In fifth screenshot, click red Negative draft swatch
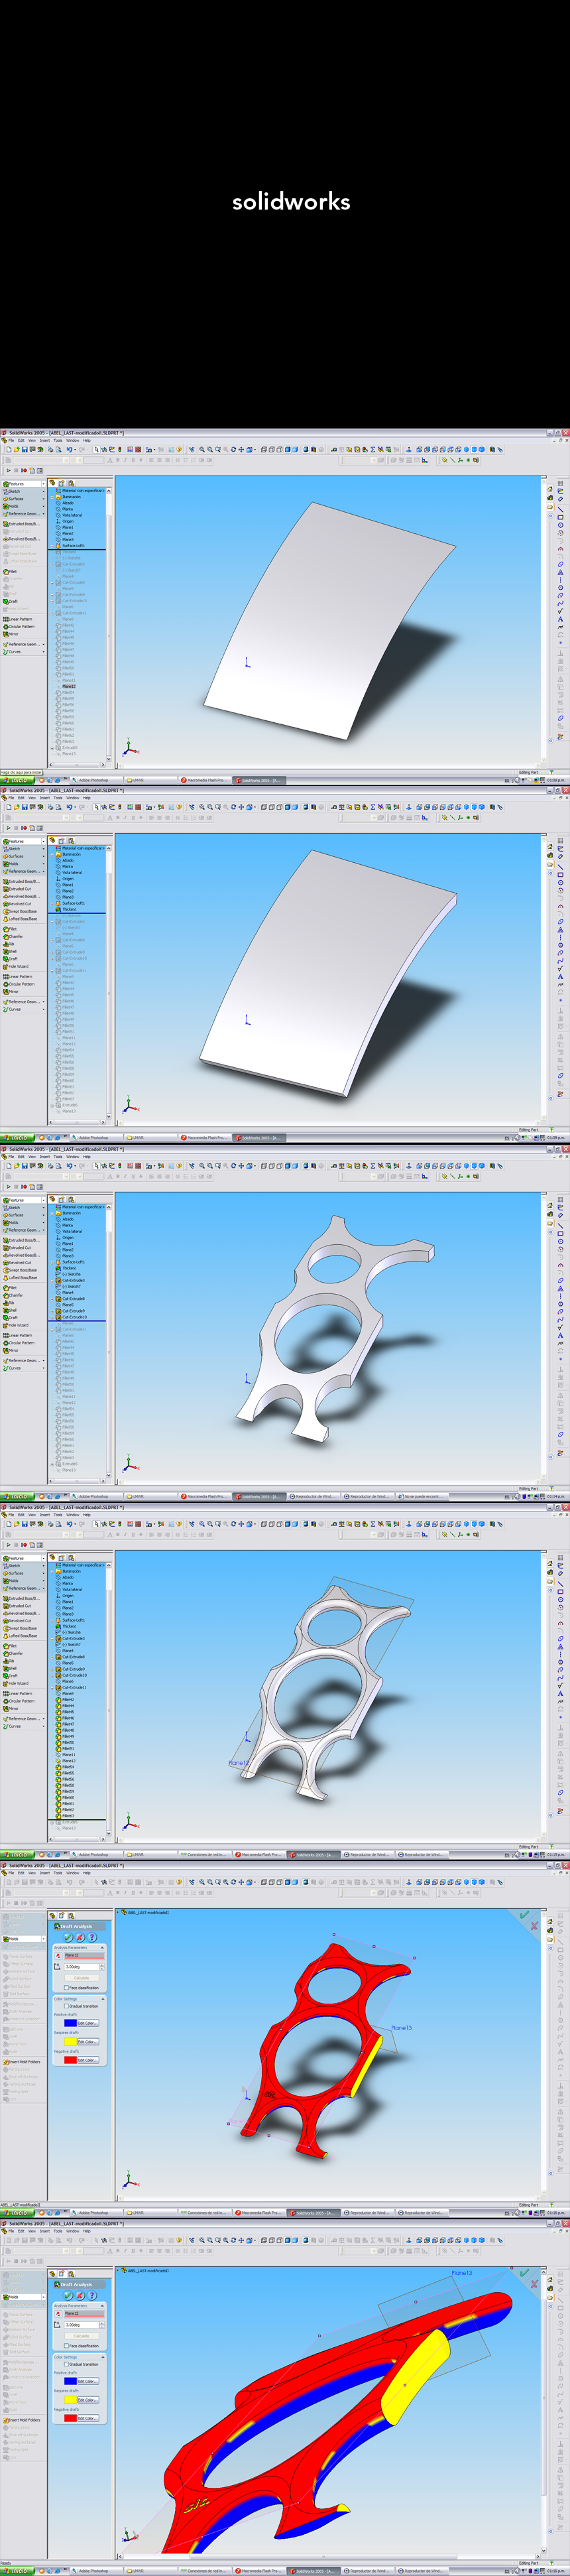This screenshot has width=570, height=2576. pyautogui.click(x=70, y=2060)
